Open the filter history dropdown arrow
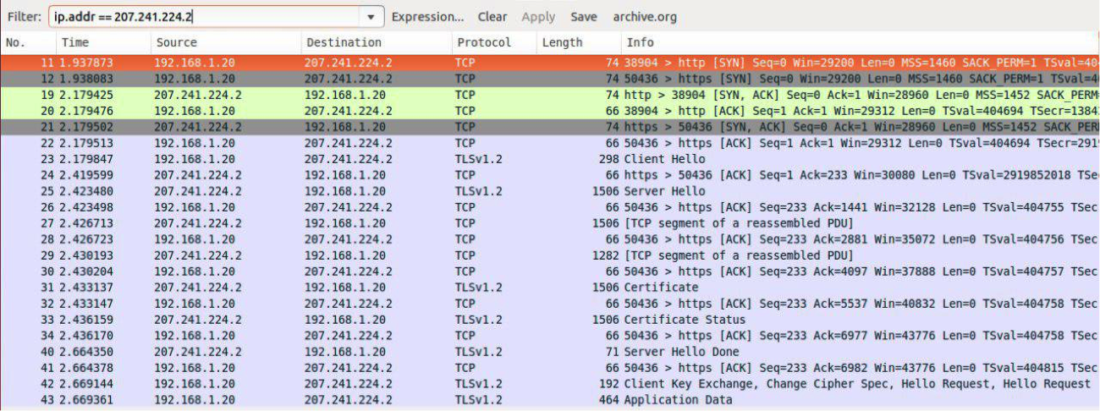The height and width of the screenshot is (411, 1100). click(x=371, y=17)
